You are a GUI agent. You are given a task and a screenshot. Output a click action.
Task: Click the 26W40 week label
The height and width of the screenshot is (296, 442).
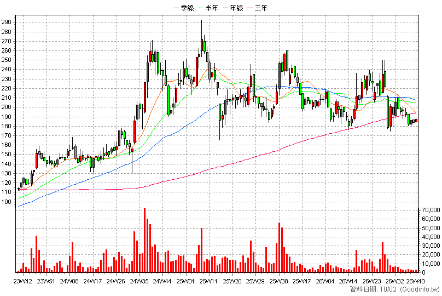pos(415,281)
